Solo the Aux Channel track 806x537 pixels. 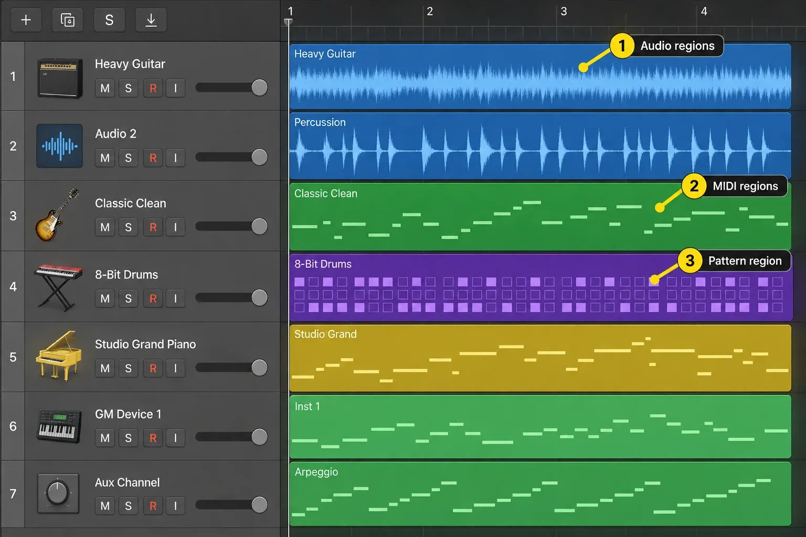129,506
